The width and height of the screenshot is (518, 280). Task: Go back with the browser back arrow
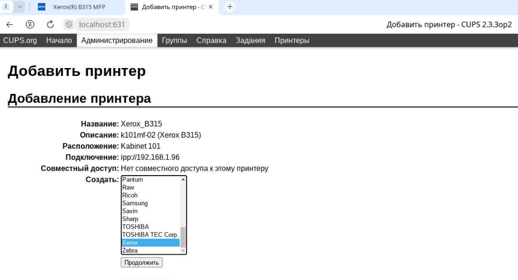click(x=9, y=24)
